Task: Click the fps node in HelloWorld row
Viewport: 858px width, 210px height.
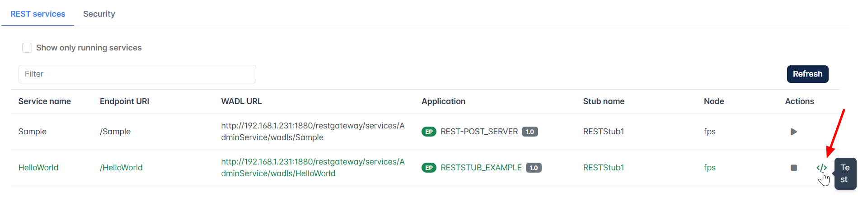Action: click(x=709, y=168)
